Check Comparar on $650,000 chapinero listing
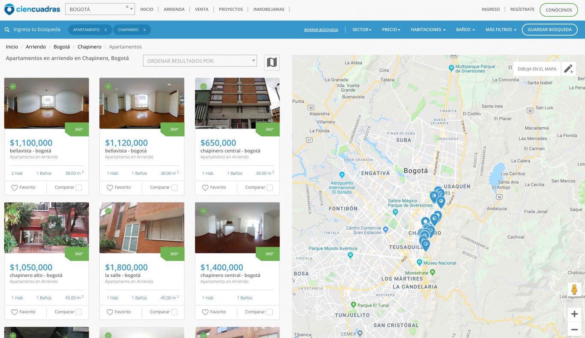The height and width of the screenshot is (338, 585). 270,188
